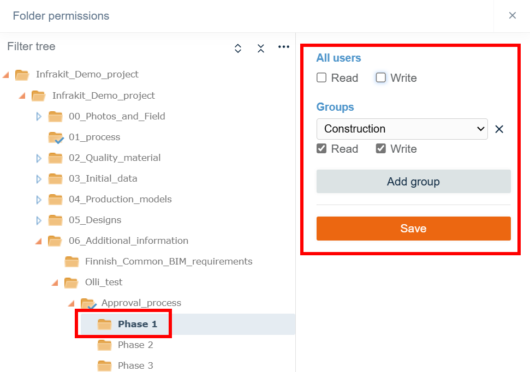Open the Construction group dropdown
This screenshot has height=372, width=530.
pyautogui.click(x=402, y=129)
